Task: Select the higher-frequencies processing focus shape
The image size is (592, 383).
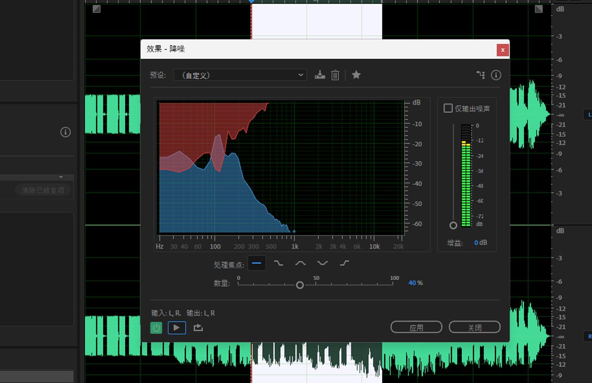Action: (x=345, y=263)
